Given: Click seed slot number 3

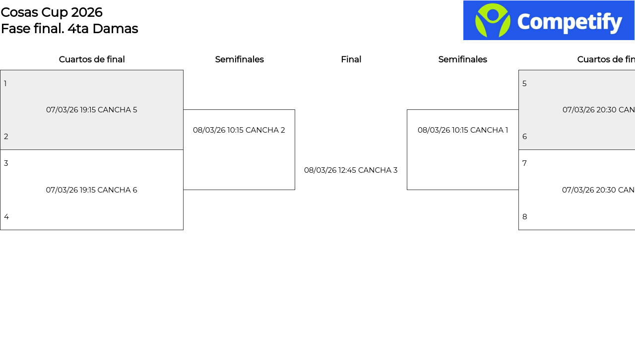Looking at the screenshot, I should click(x=6, y=163).
